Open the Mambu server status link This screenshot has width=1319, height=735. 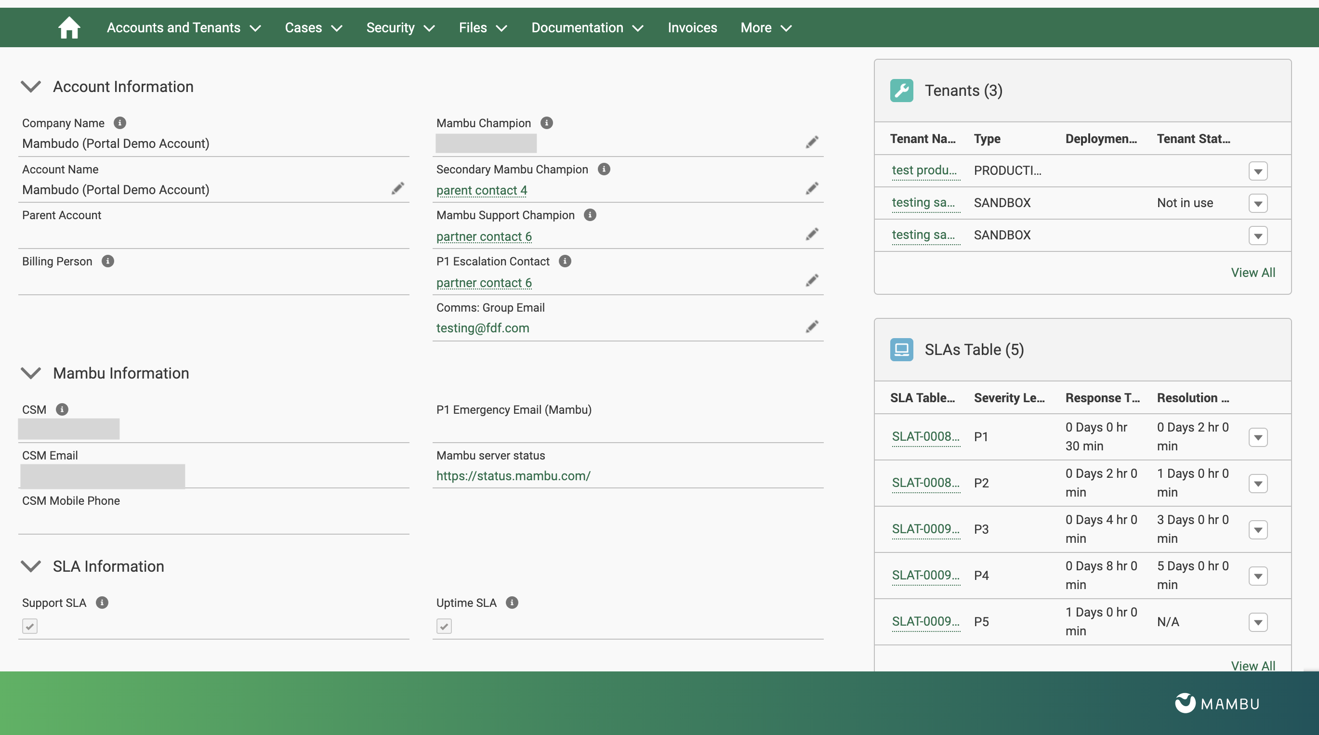513,475
